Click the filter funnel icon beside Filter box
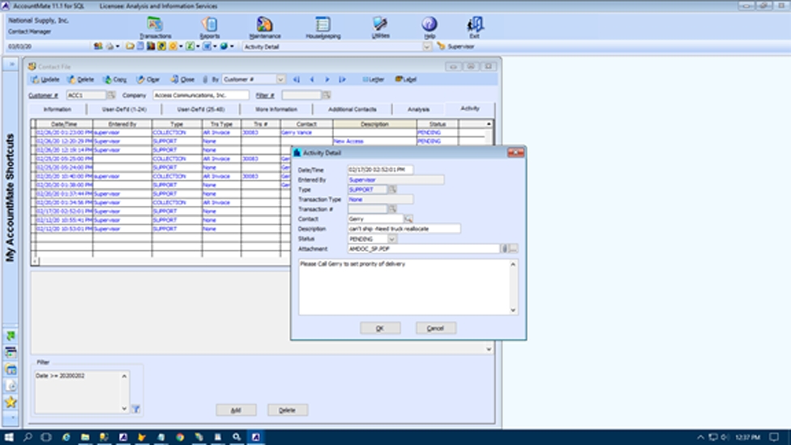Viewport: 791px width, 445px height. tap(136, 409)
